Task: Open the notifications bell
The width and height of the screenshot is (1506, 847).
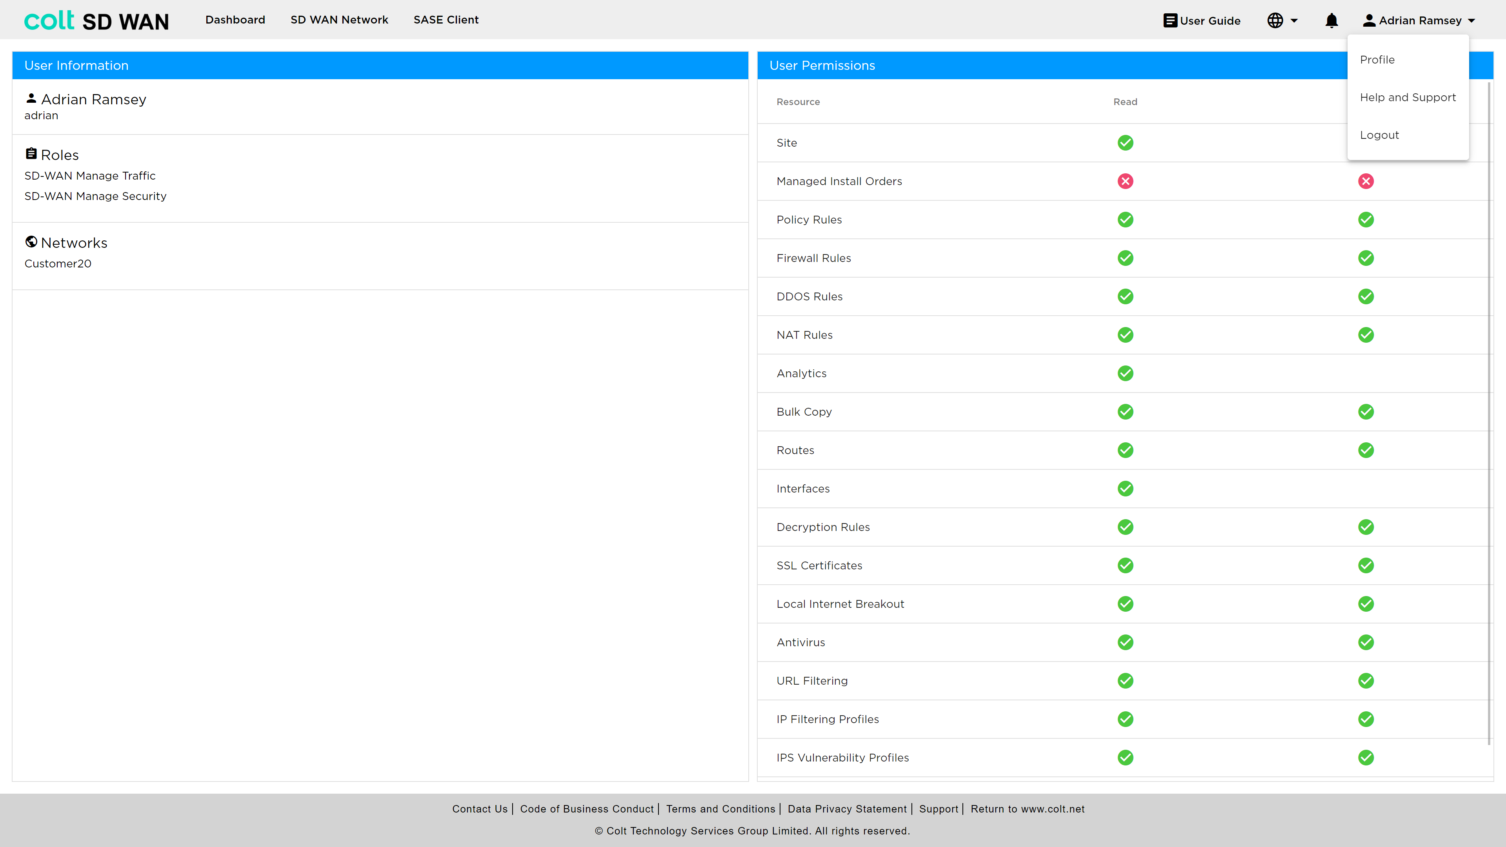Action: point(1332,20)
